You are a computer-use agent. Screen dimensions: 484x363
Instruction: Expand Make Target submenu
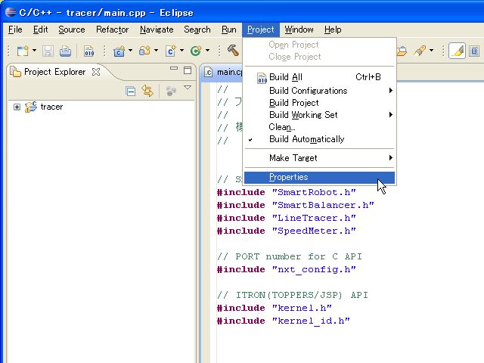[x=319, y=158]
